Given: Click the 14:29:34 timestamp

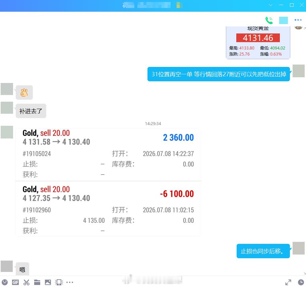Looking at the screenshot, I should pos(153,124).
